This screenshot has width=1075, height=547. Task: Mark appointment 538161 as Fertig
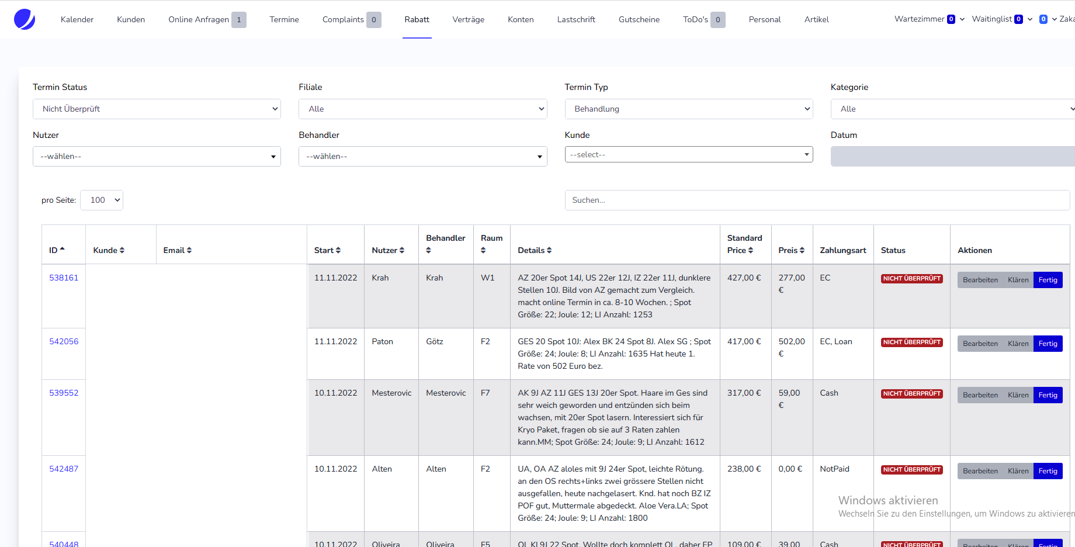[1048, 280]
